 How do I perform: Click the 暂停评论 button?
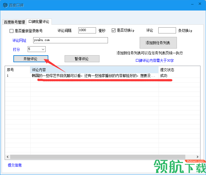tap(82, 59)
